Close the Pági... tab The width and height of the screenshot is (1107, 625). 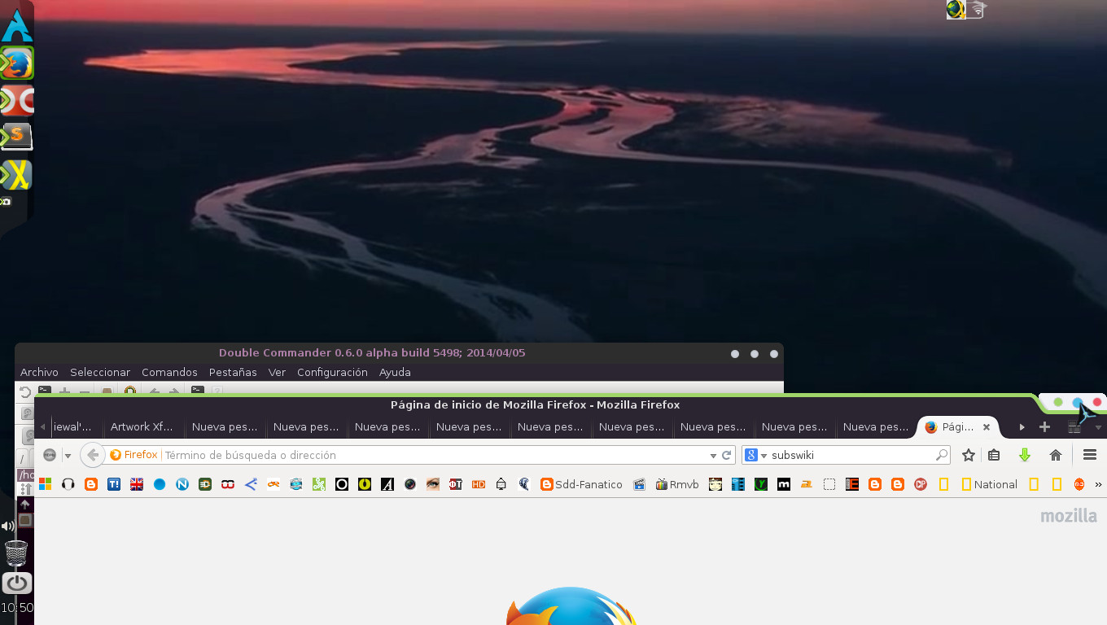click(x=987, y=426)
